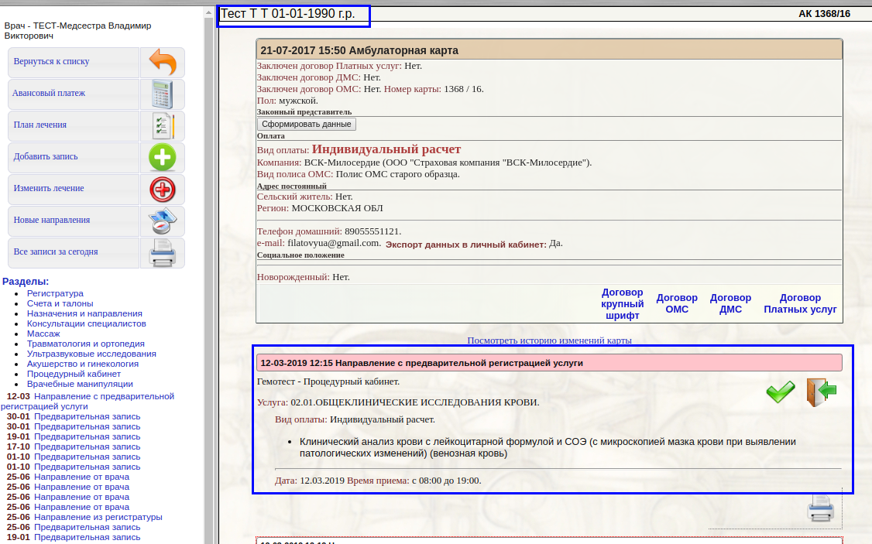Go to the Регистратура section
Viewport: 872px width, 544px height.
click(x=55, y=293)
